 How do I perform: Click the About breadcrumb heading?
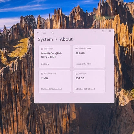(x=66, y=39)
